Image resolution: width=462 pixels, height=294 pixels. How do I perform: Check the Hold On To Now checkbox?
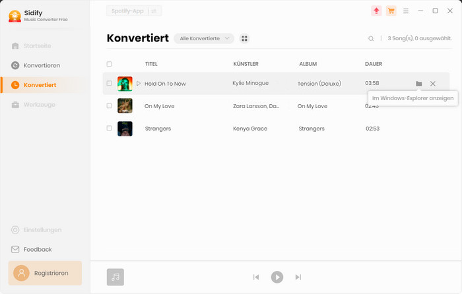pos(110,83)
